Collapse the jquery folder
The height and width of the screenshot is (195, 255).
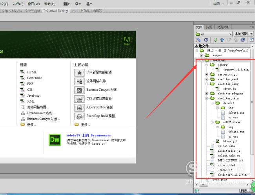point(206,65)
